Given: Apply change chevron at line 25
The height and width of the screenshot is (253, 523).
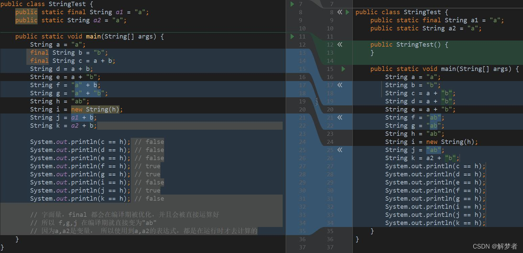Looking at the screenshot, I should coord(340,150).
